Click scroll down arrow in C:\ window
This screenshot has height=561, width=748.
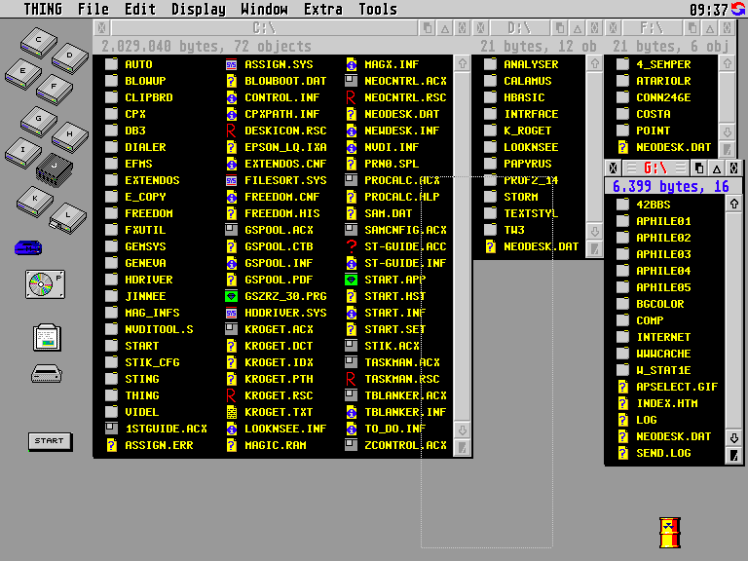tap(463, 430)
